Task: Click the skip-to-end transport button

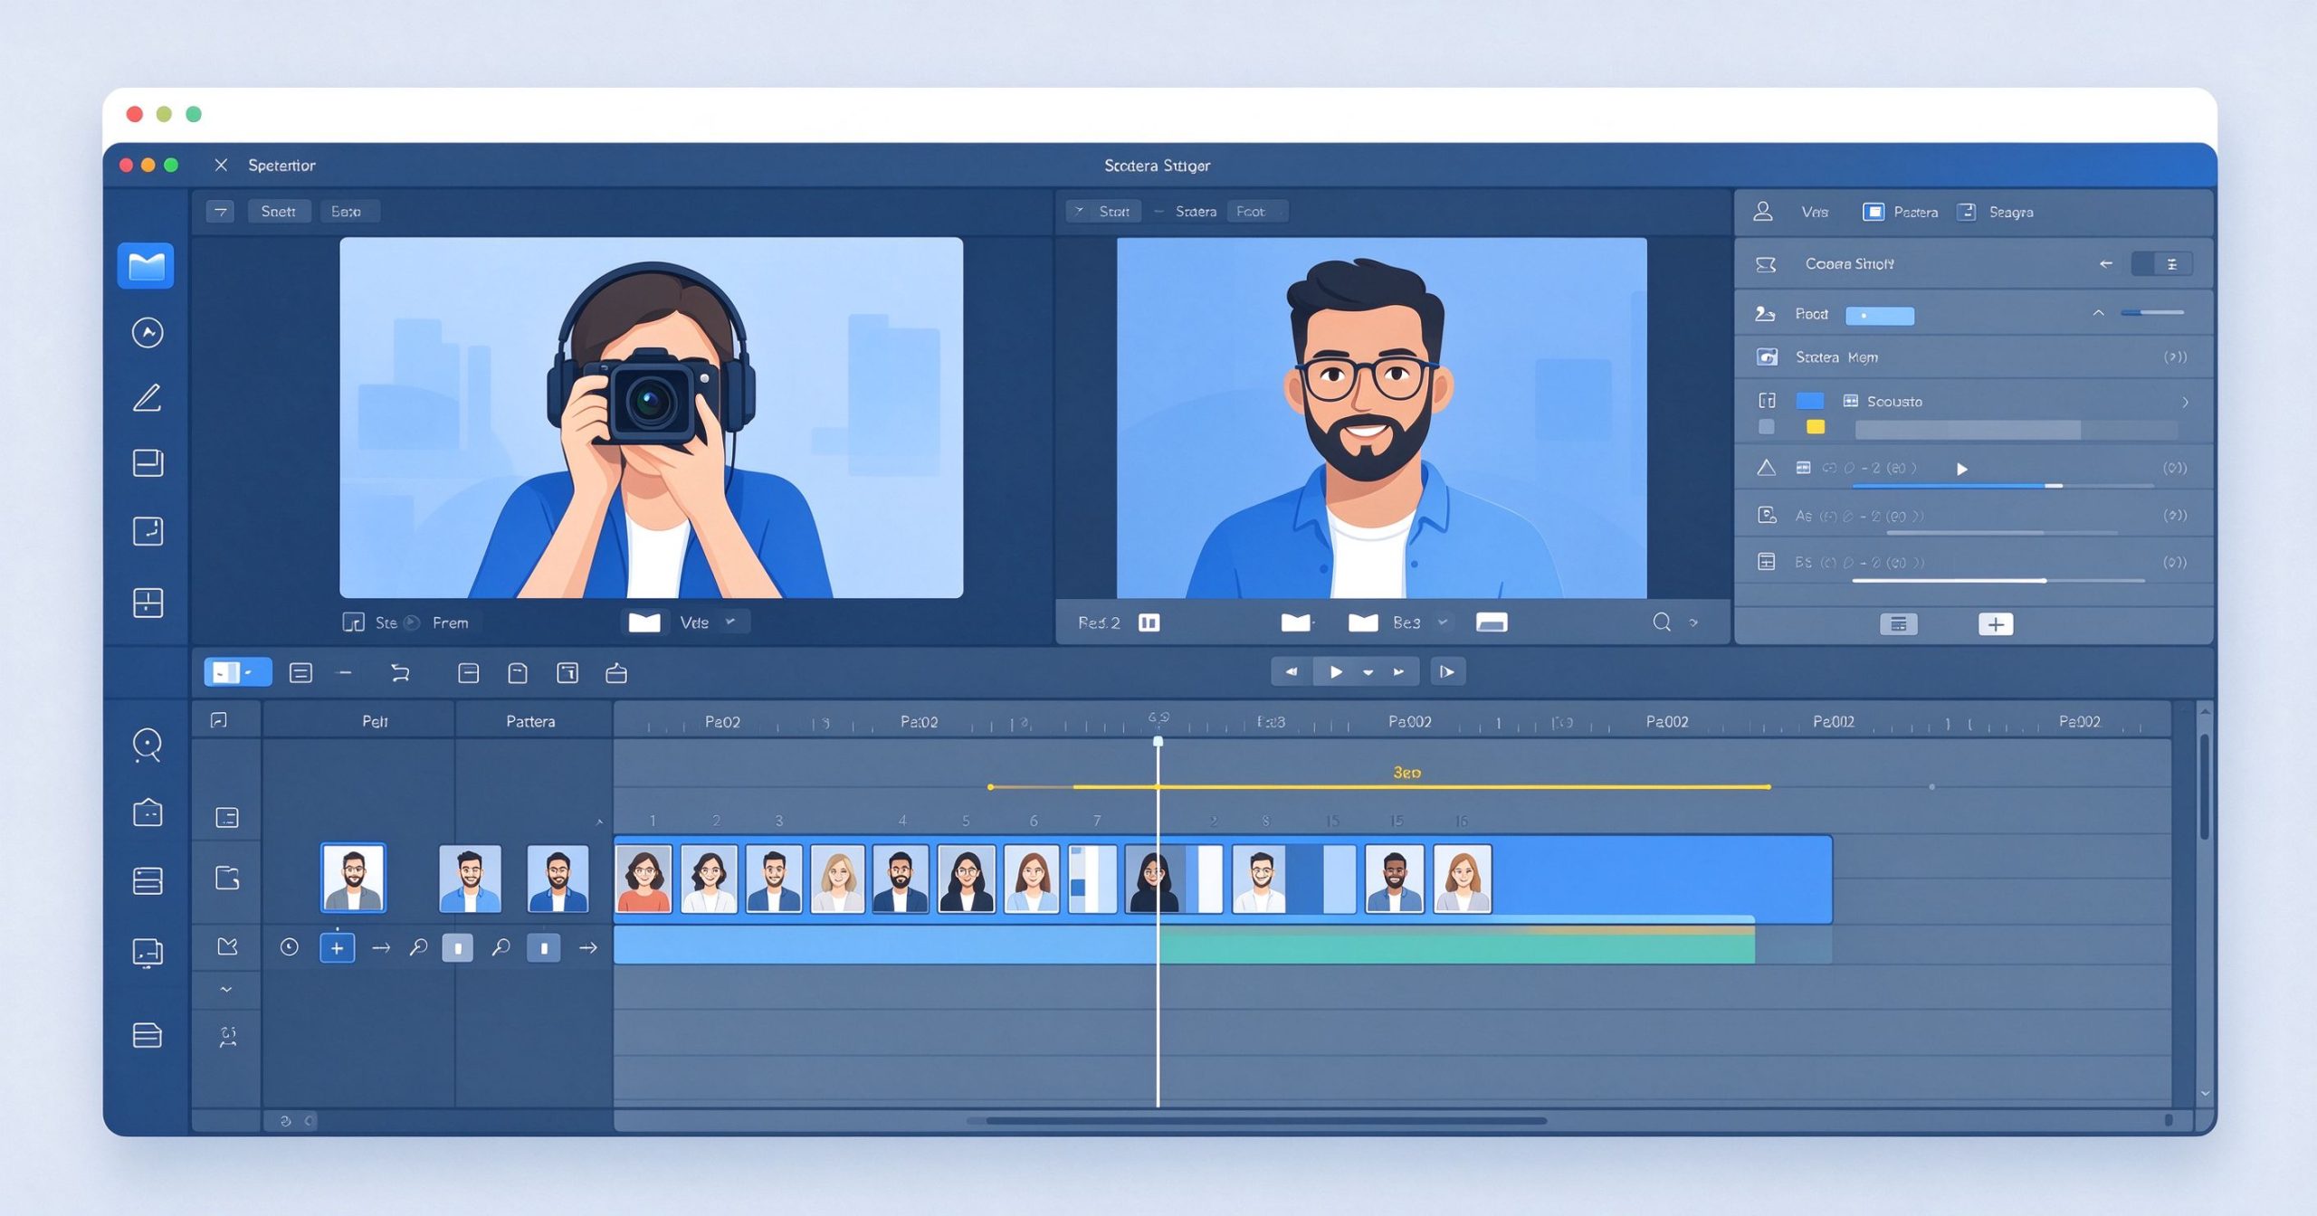Action: coord(1447,671)
